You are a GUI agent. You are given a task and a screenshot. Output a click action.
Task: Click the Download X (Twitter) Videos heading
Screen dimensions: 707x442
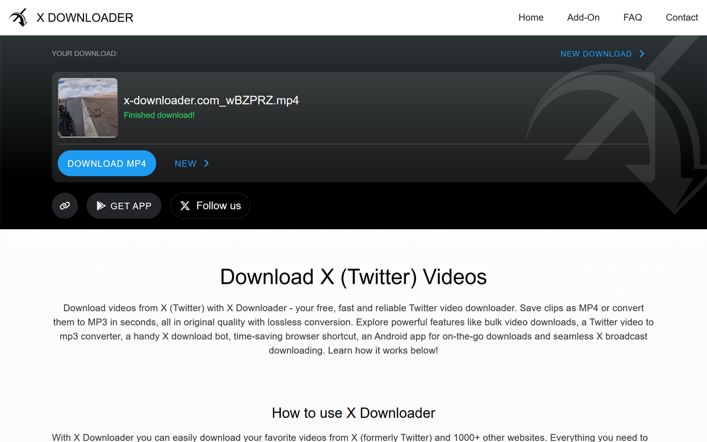click(353, 277)
